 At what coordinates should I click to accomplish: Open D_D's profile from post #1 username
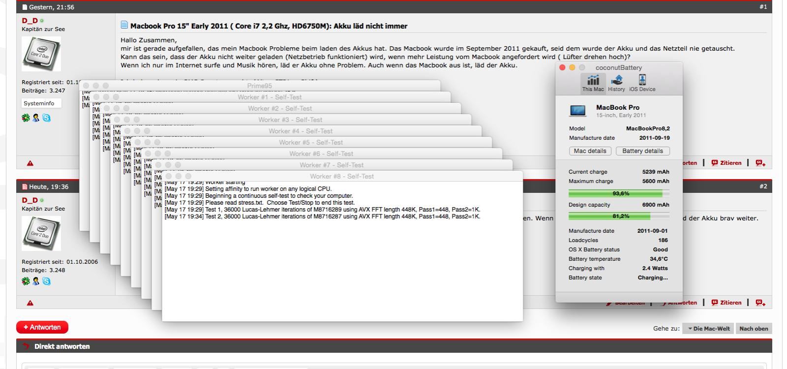pos(30,21)
